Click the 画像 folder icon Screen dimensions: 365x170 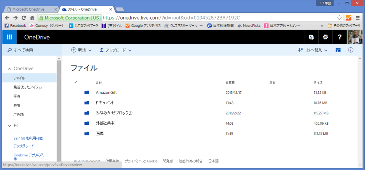[x=87, y=133]
